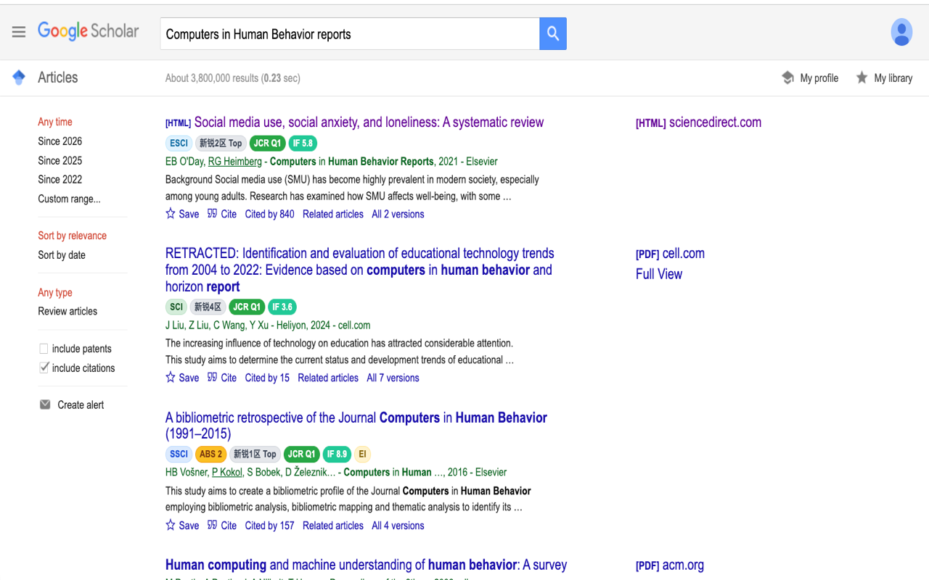Click the JCR Q1 badge on first result
The width and height of the screenshot is (929, 580).
coord(267,143)
